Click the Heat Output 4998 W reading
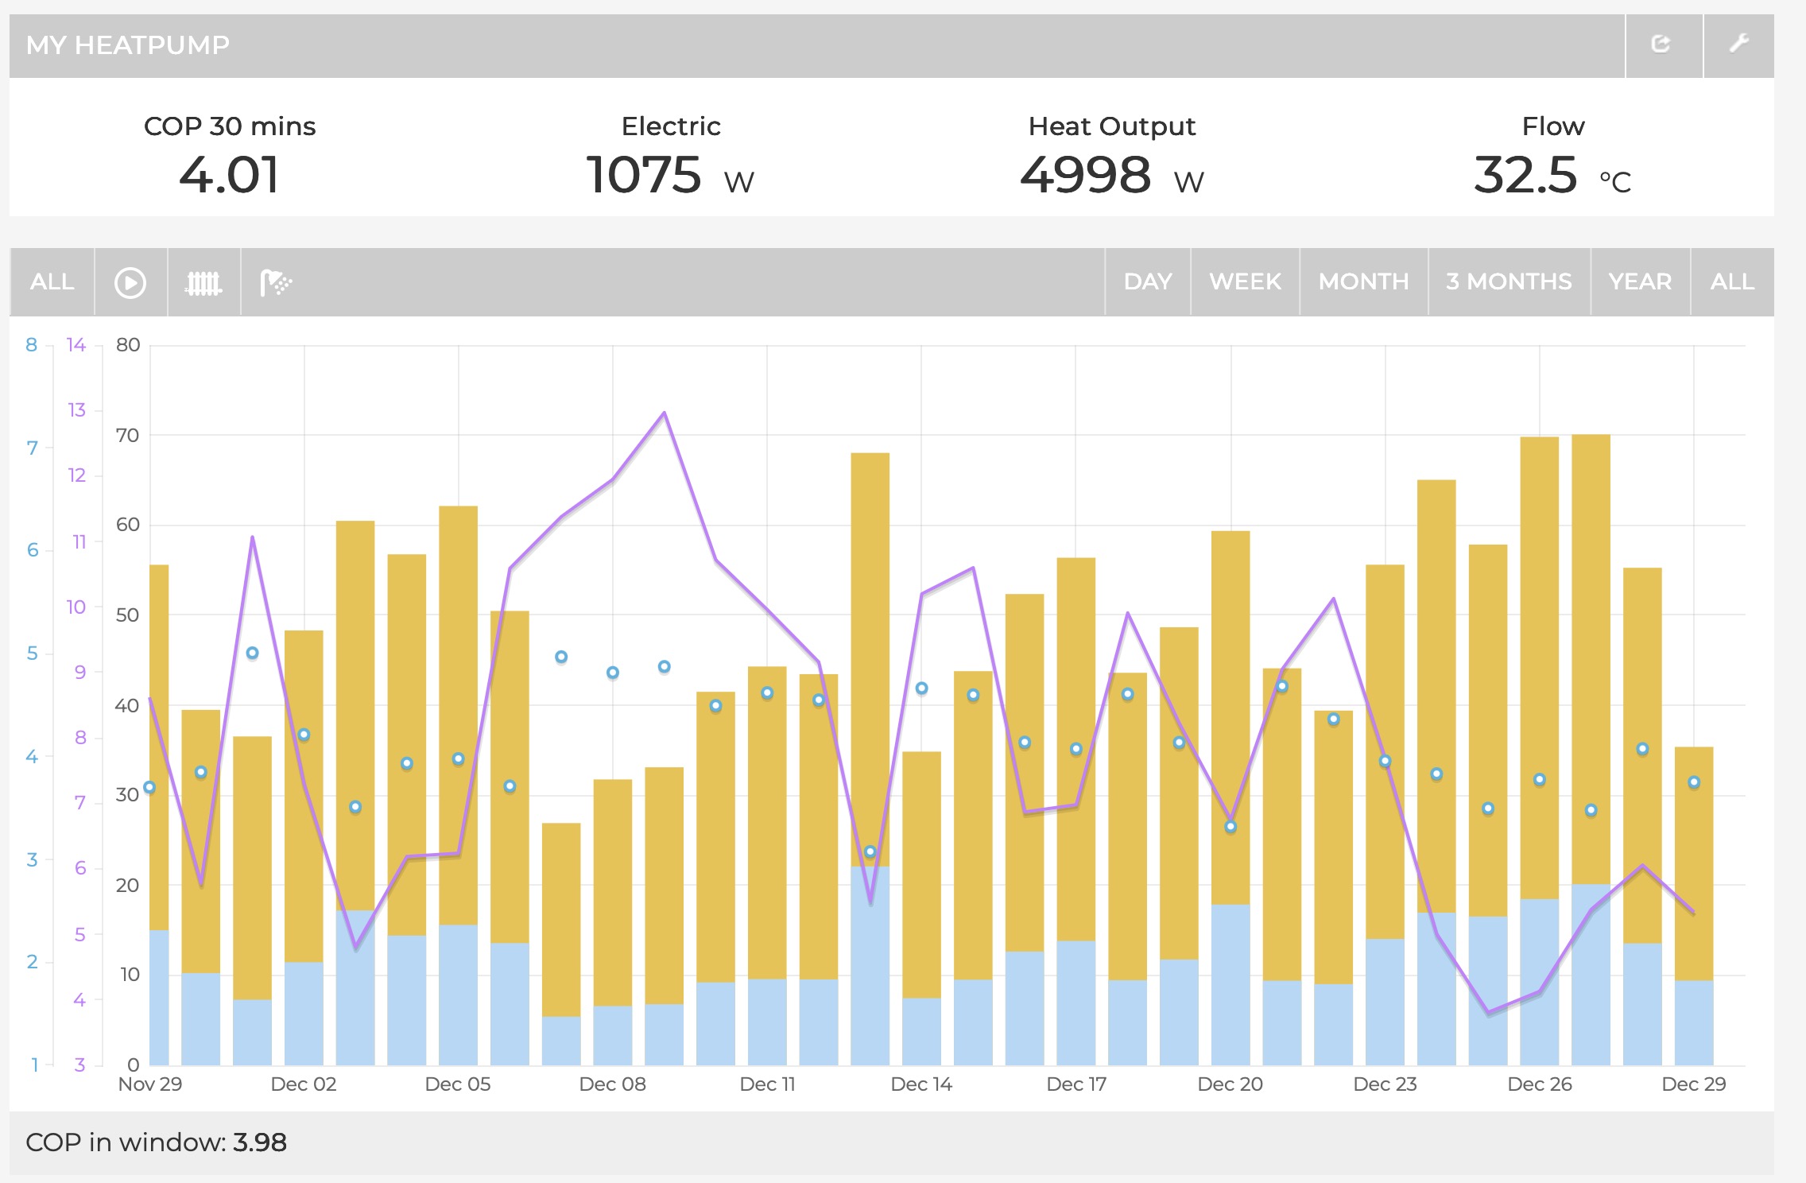This screenshot has width=1806, height=1183. (x=1086, y=175)
